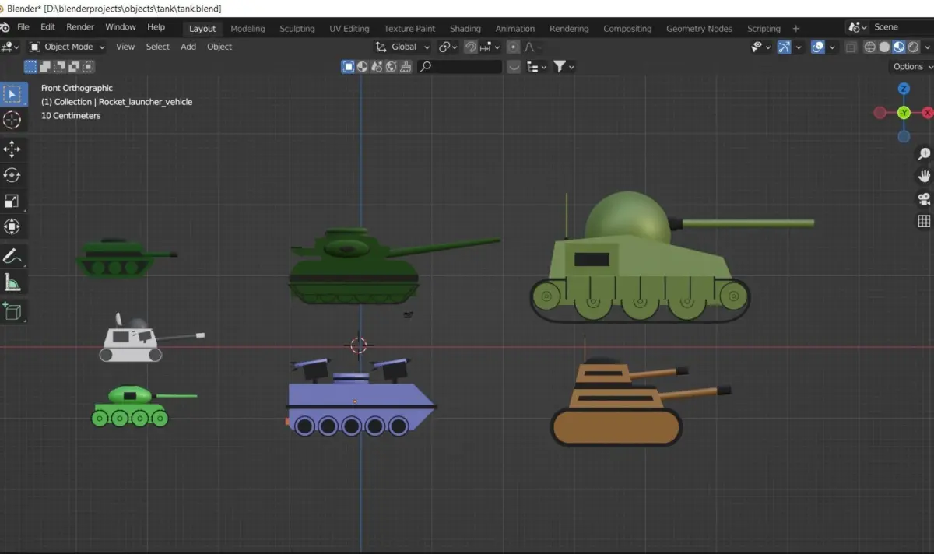Switch to the Modeling workspace tab
This screenshot has width=934, height=554.
248,29
